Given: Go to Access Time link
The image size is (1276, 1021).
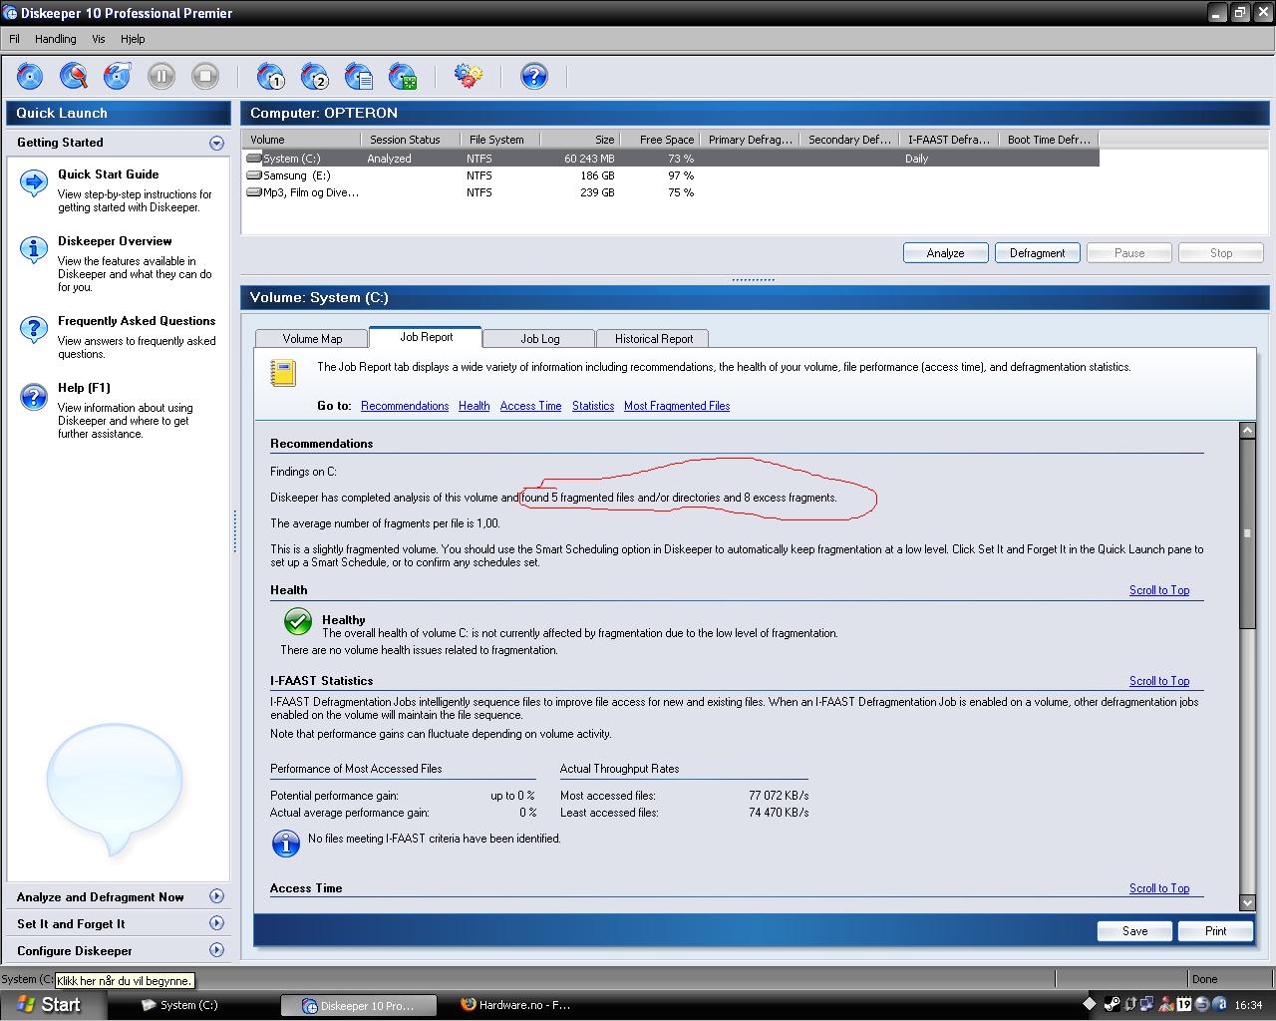Looking at the screenshot, I should [x=530, y=406].
